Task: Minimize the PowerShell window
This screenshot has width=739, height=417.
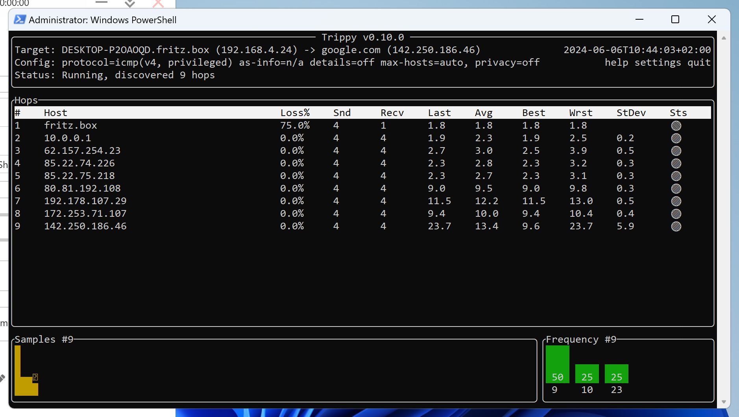Action: coord(639,19)
